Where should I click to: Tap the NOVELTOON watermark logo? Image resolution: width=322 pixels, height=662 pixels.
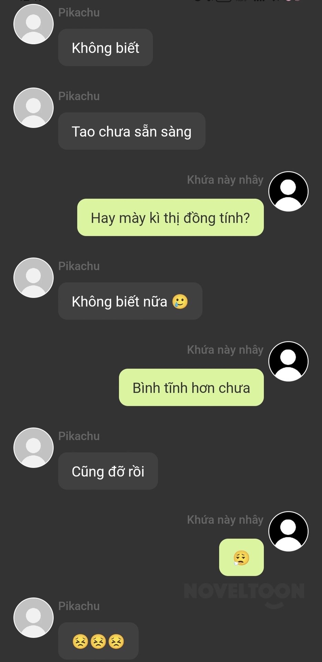[x=244, y=594]
